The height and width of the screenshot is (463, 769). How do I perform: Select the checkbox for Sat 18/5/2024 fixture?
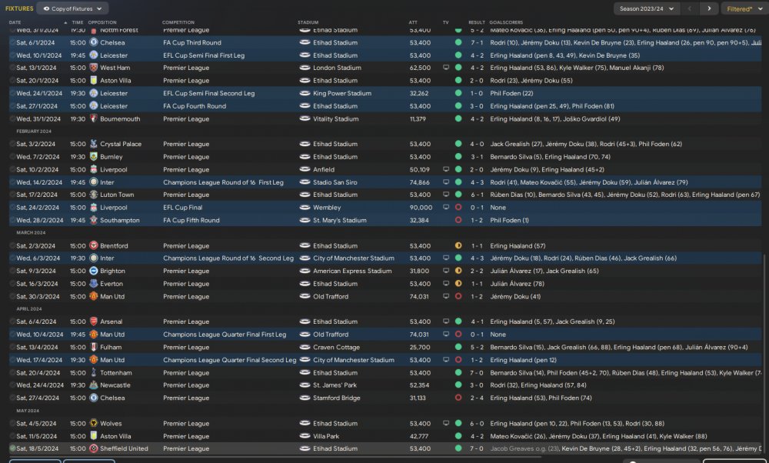click(x=12, y=448)
